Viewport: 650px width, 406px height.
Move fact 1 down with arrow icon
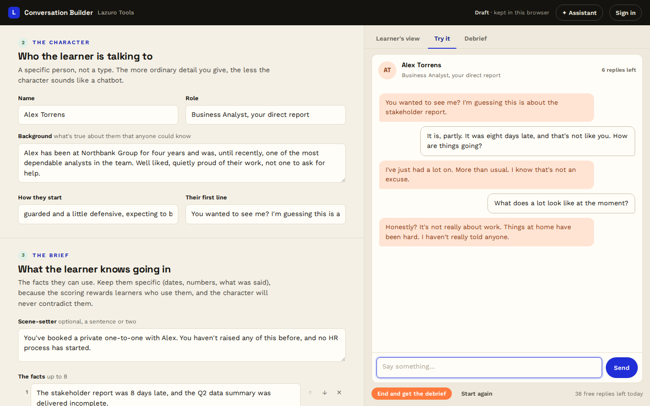325,393
